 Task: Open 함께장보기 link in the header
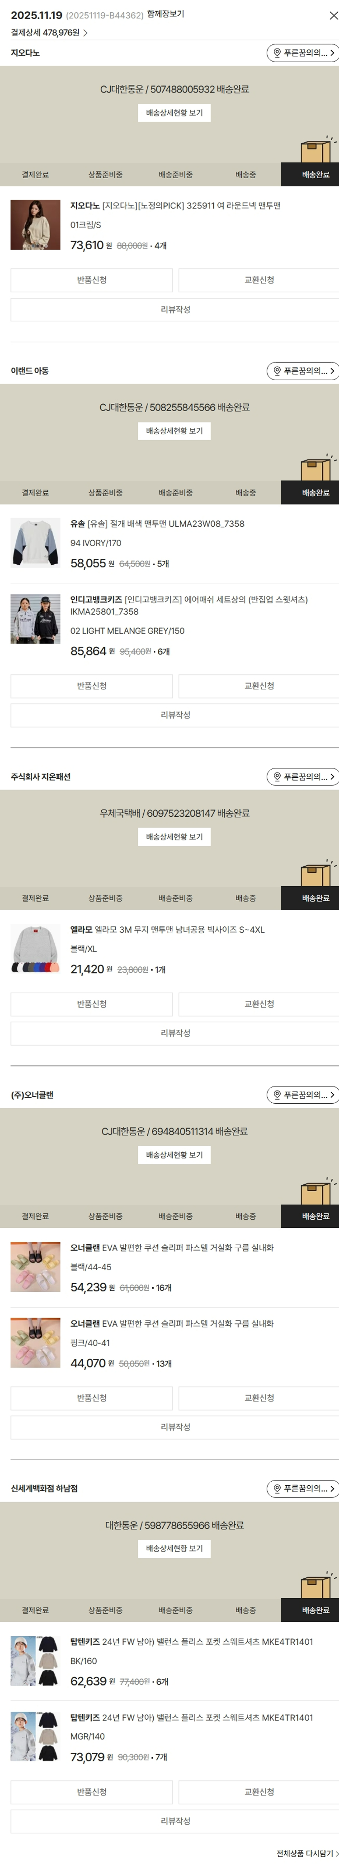(x=165, y=15)
